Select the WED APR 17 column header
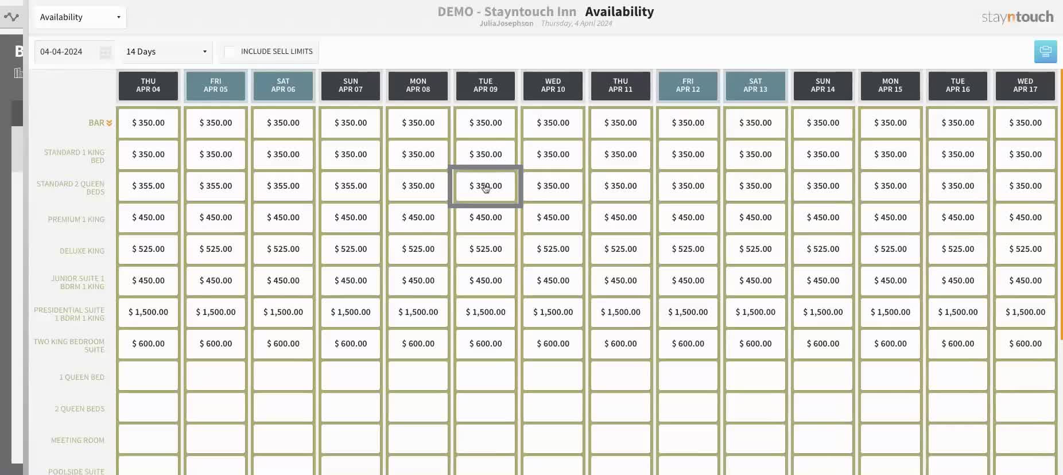This screenshot has height=475, width=1063. (x=1025, y=85)
